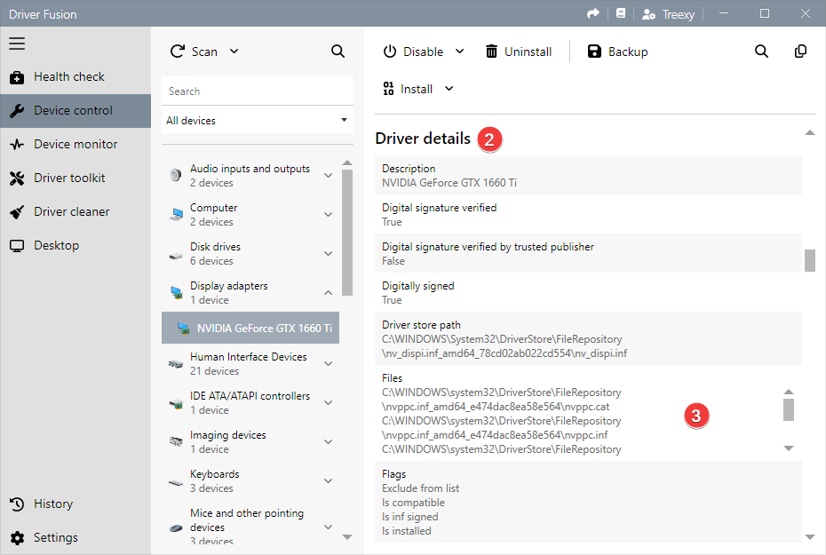Screen dimensions: 826x555
Task: Click the details pane scroll up arrow
Action: (810, 132)
